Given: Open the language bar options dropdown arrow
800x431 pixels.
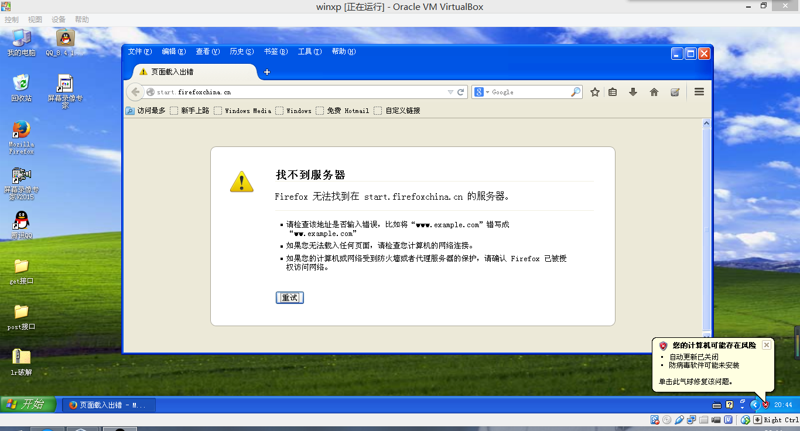Looking at the screenshot, I should coord(742,407).
